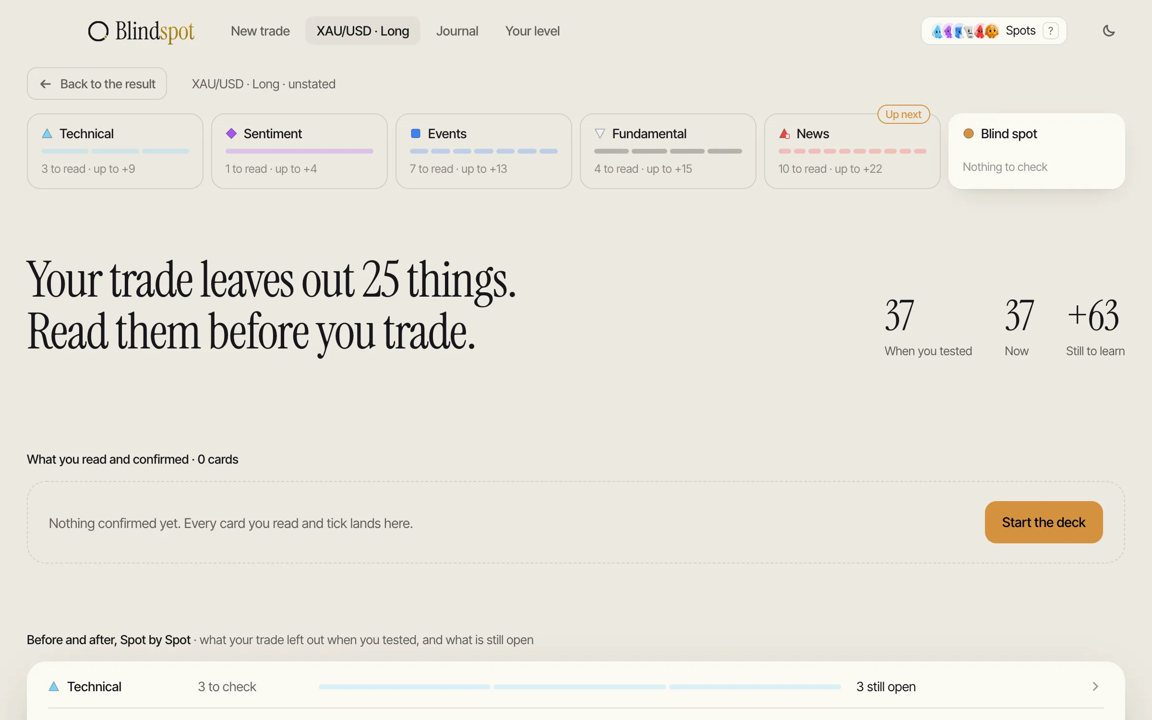Click 'Before and after, Spot by Spot' heading
Image resolution: width=1152 pixels, height=720 pixels.
109,640
